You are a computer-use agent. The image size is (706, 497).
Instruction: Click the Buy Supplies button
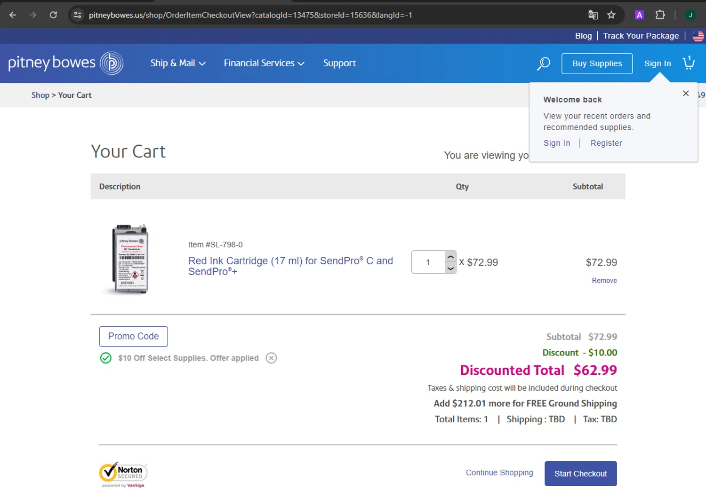pos(597,63)
